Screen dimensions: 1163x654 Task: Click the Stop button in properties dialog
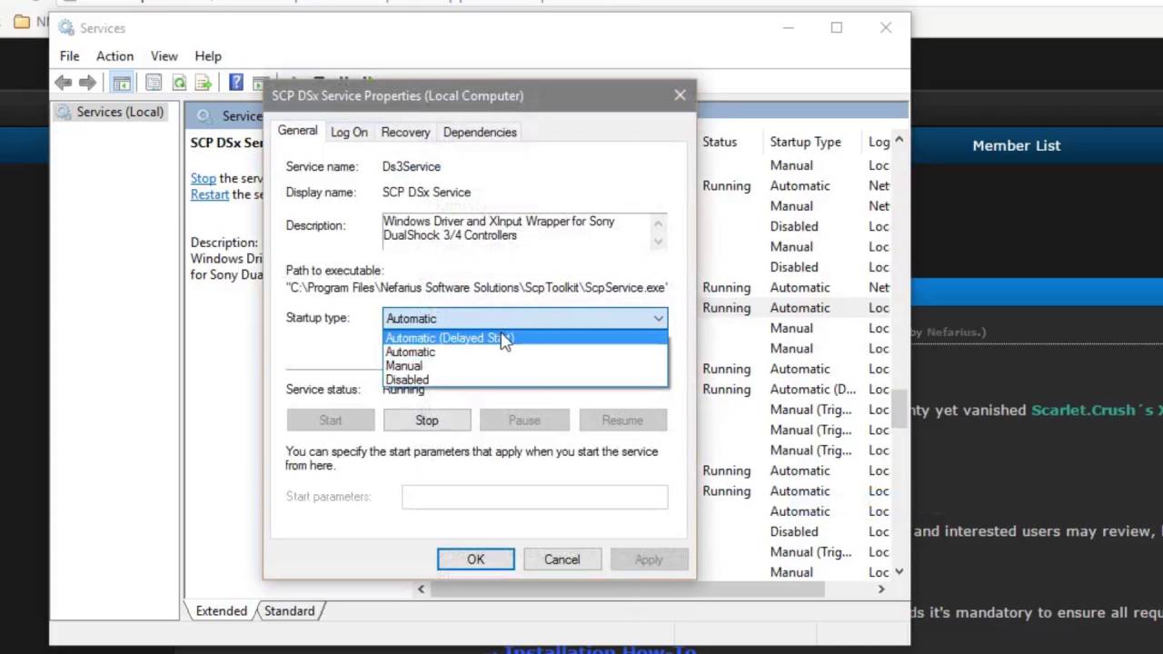[427, 421]
